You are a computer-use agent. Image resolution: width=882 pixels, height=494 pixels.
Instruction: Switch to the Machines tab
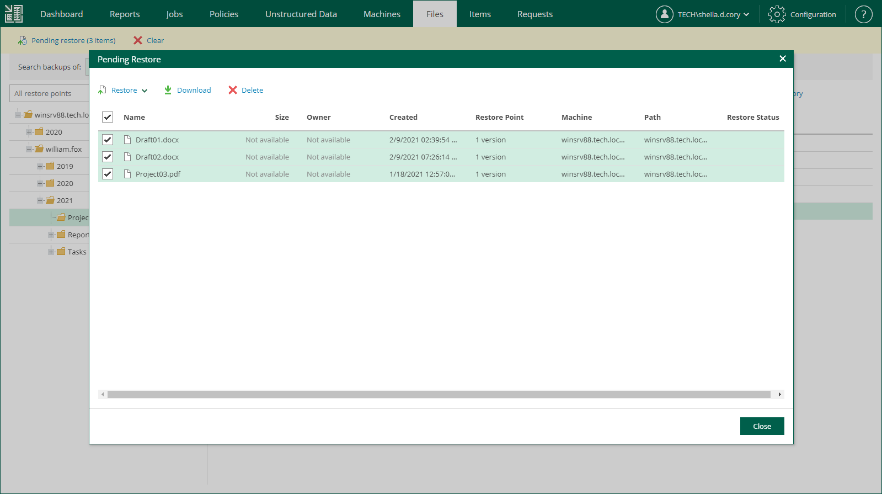pyautogui.click(x=382, y=14)
